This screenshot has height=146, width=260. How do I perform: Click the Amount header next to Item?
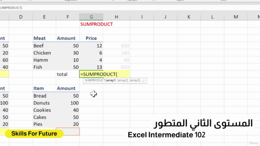click(x=68, y=88)
